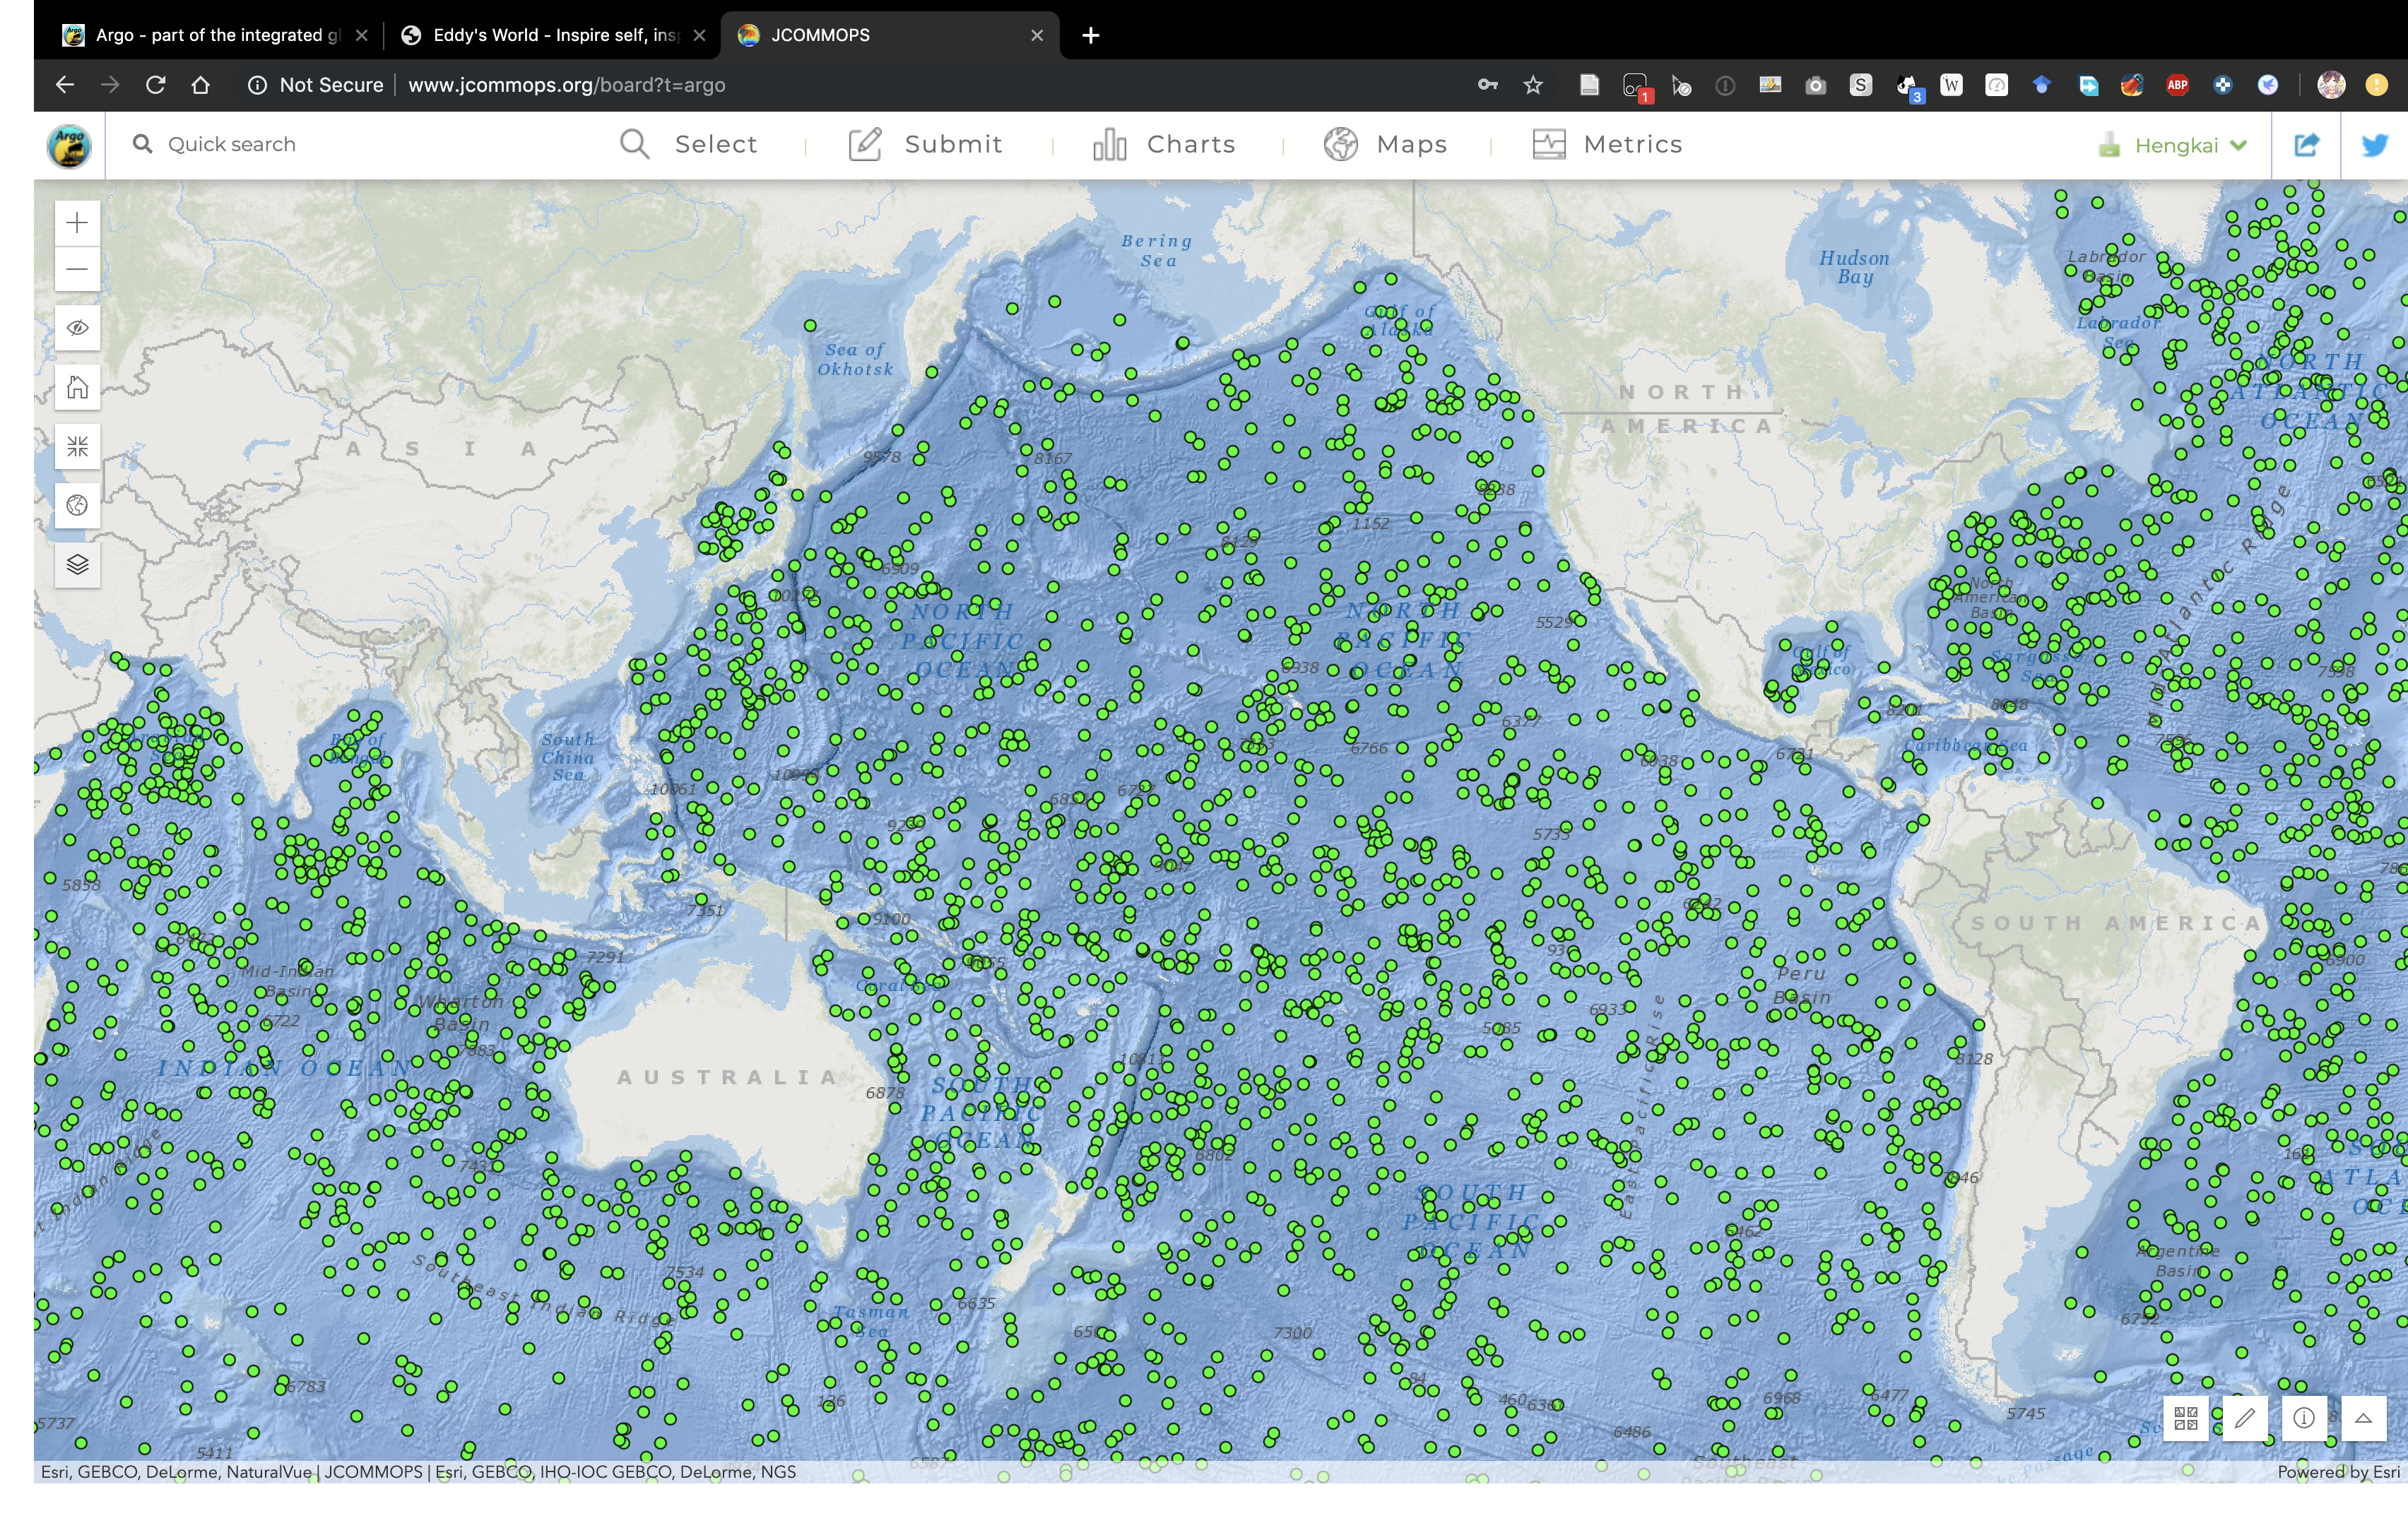Show map information panel

pyautogui.click(x=2304, y=1418)
